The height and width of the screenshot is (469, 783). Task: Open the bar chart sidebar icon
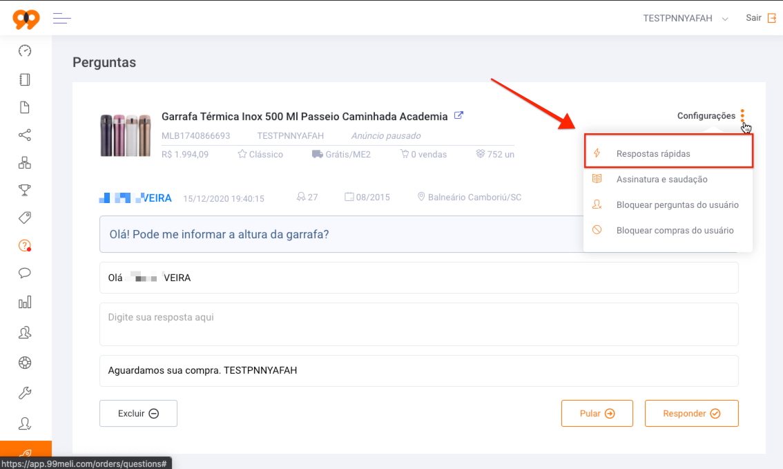(24, 302)
